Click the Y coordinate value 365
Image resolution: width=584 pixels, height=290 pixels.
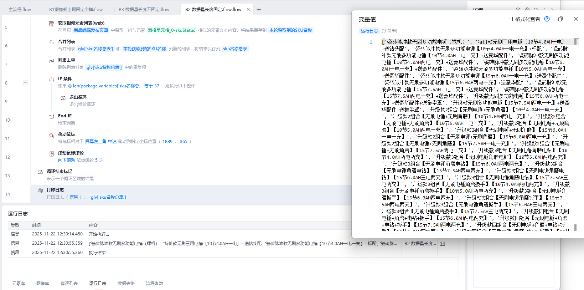(184, 142)
